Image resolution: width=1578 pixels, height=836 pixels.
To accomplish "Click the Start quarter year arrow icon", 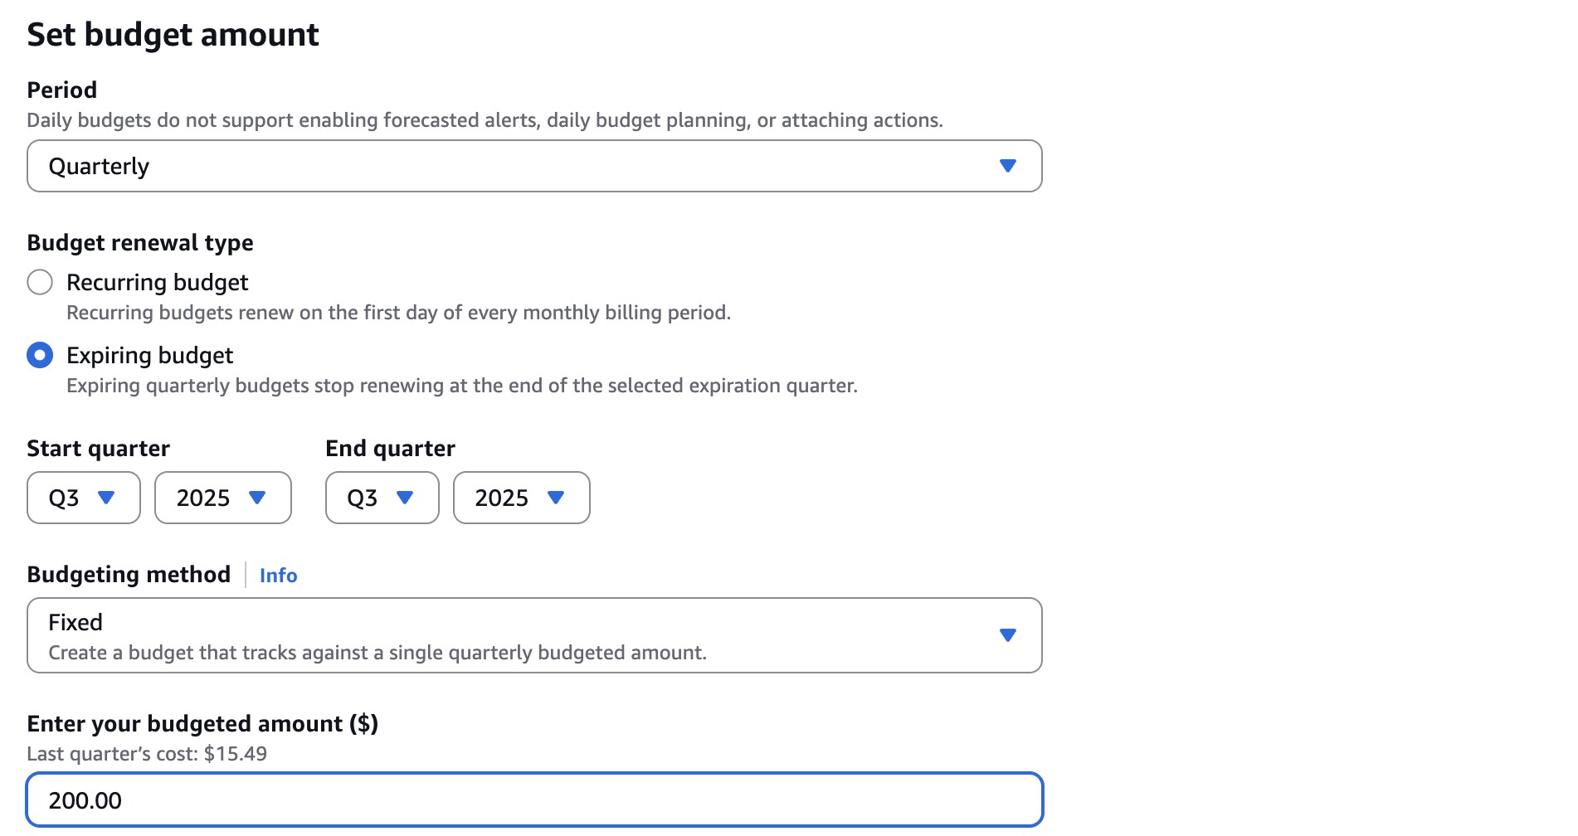I will 257,498.
